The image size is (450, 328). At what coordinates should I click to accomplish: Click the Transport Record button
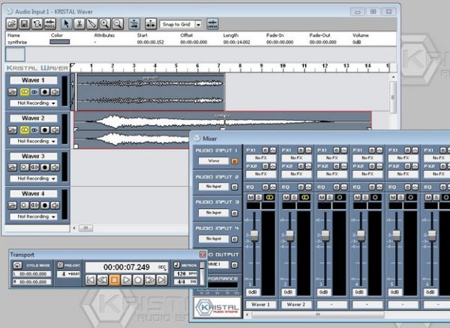tap(138, 279)
